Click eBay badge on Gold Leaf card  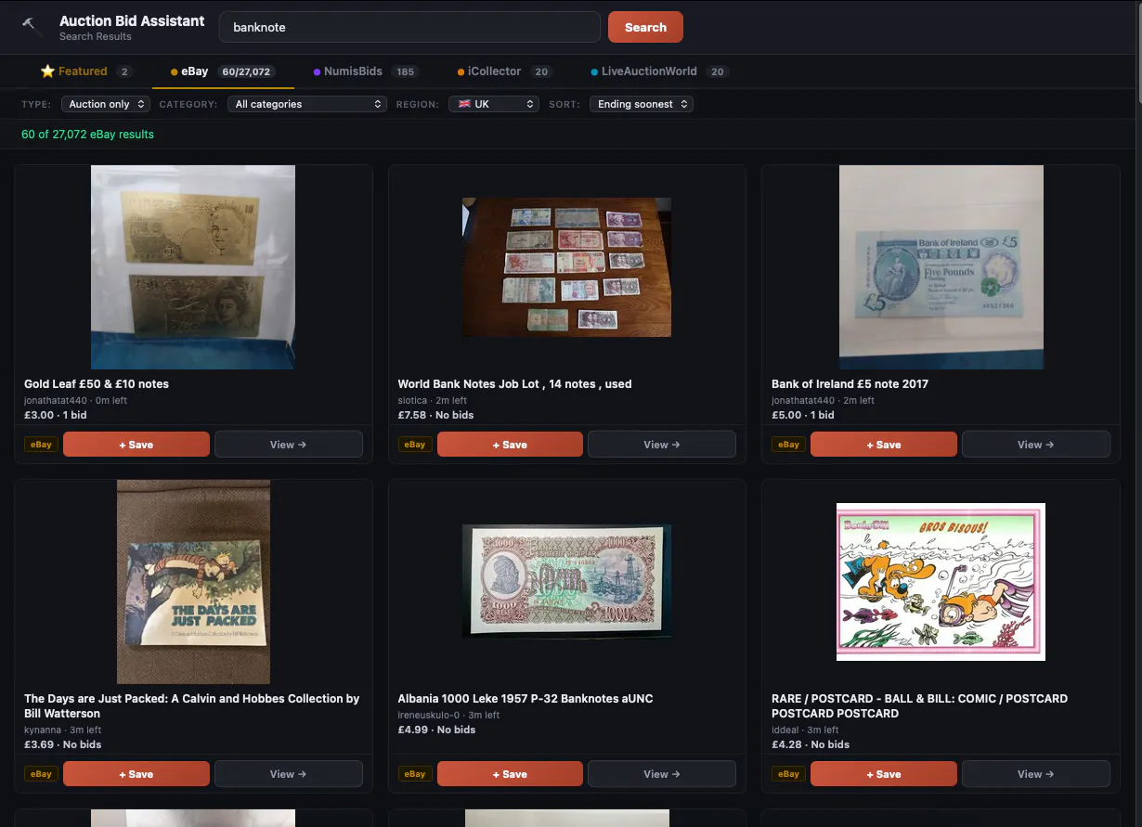pyautogui.click(x=41, y=445)
